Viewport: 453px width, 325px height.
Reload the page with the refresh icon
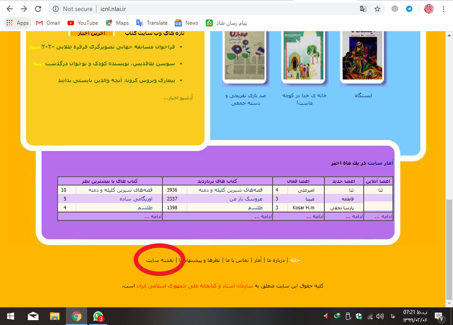(x=38, y=9)
